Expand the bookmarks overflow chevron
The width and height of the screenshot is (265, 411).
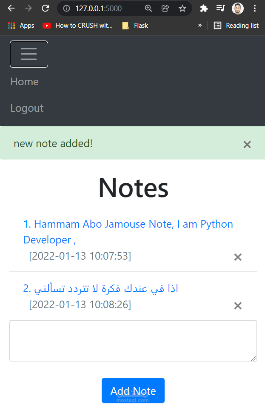pyautogui.click(x=200, y=25)
